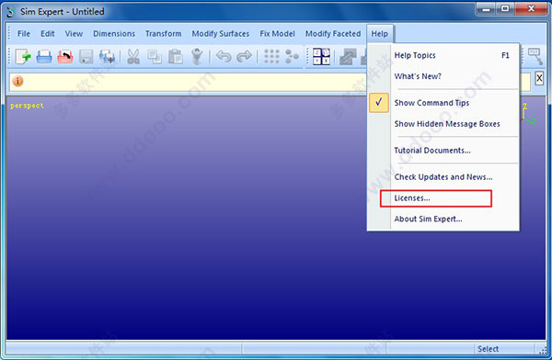Image resolution: width=552 pixels, height=360 pixels.
Task: Open the Modify Faceted menu
Action: point(333,34)
